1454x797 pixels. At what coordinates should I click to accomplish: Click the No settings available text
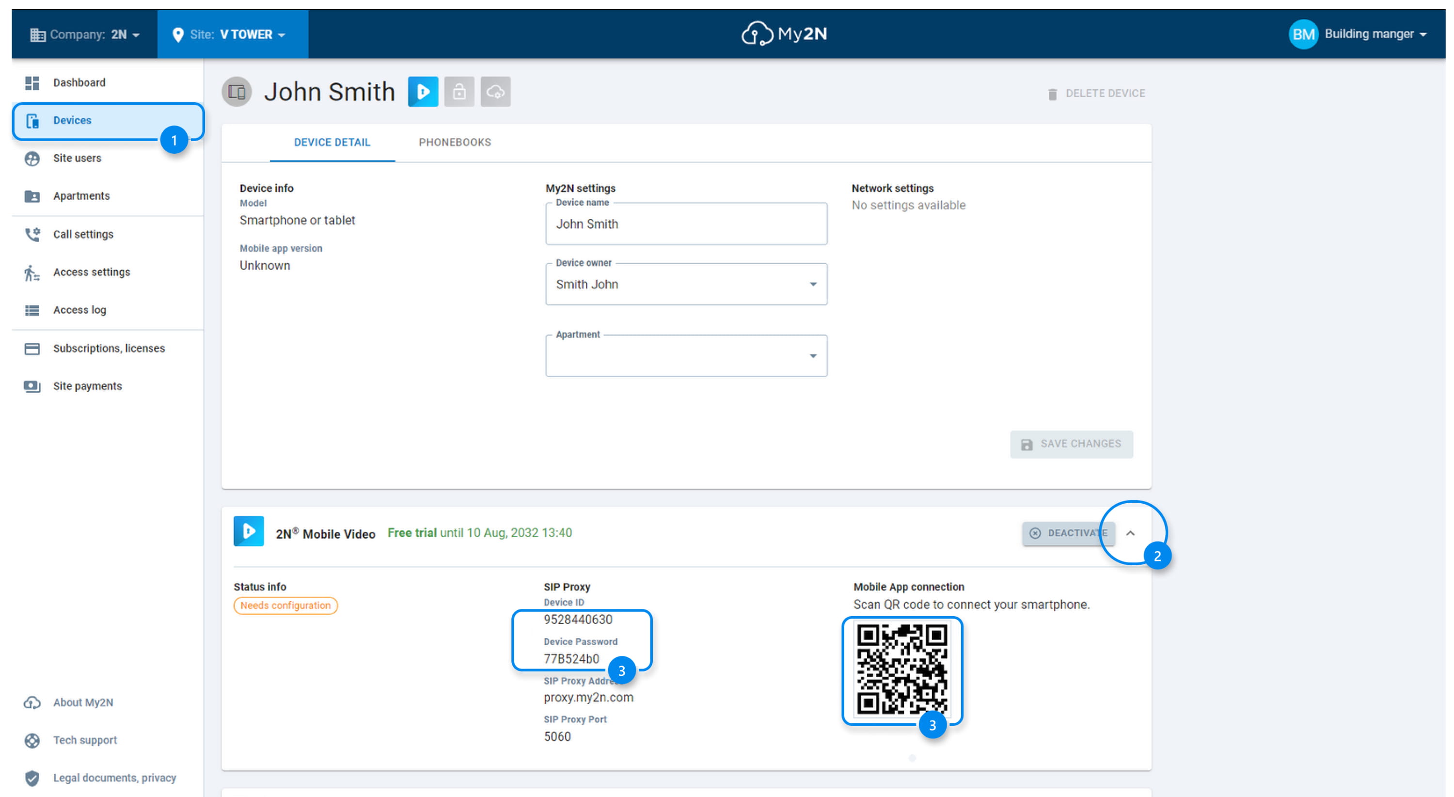[908, 206]
